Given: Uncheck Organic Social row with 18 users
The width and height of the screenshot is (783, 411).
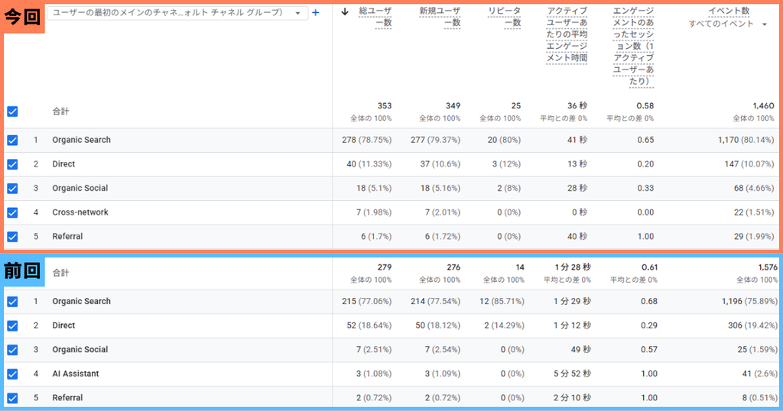Looking at the screenshot, I should tap(12, 189).
